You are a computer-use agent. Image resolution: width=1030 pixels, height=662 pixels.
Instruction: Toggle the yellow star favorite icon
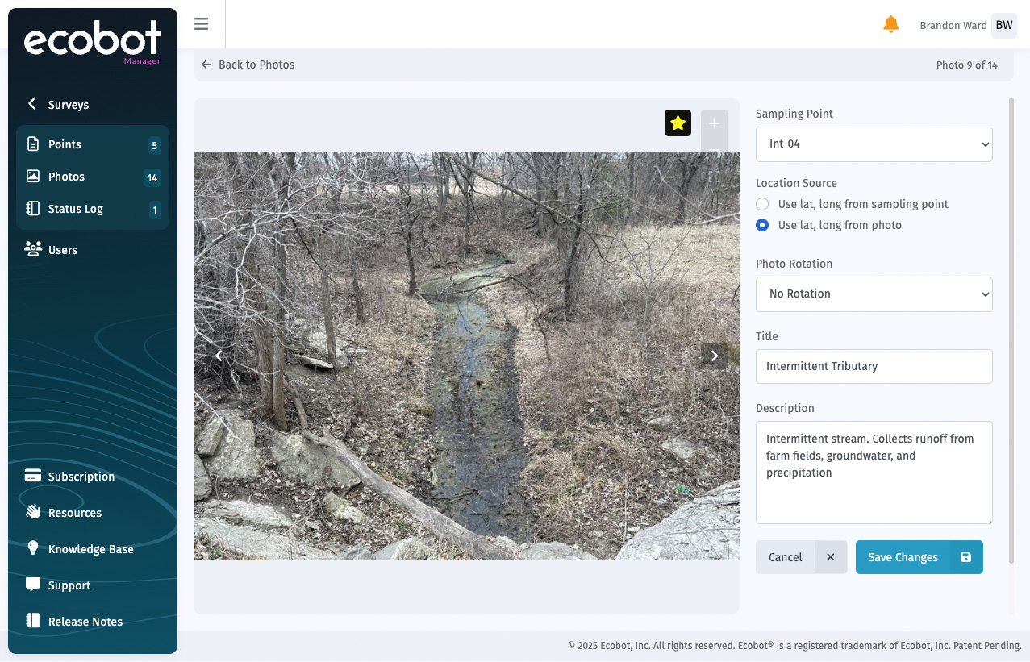678,123
